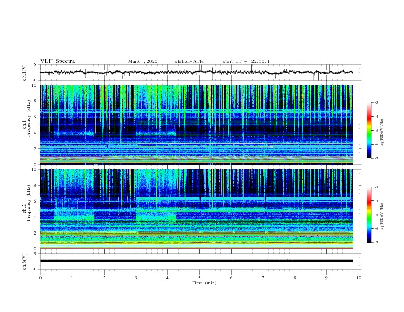Click the "7" tick on the time axis
The height and width of the screenshot is (312, 404).
[x=263, y=278]
